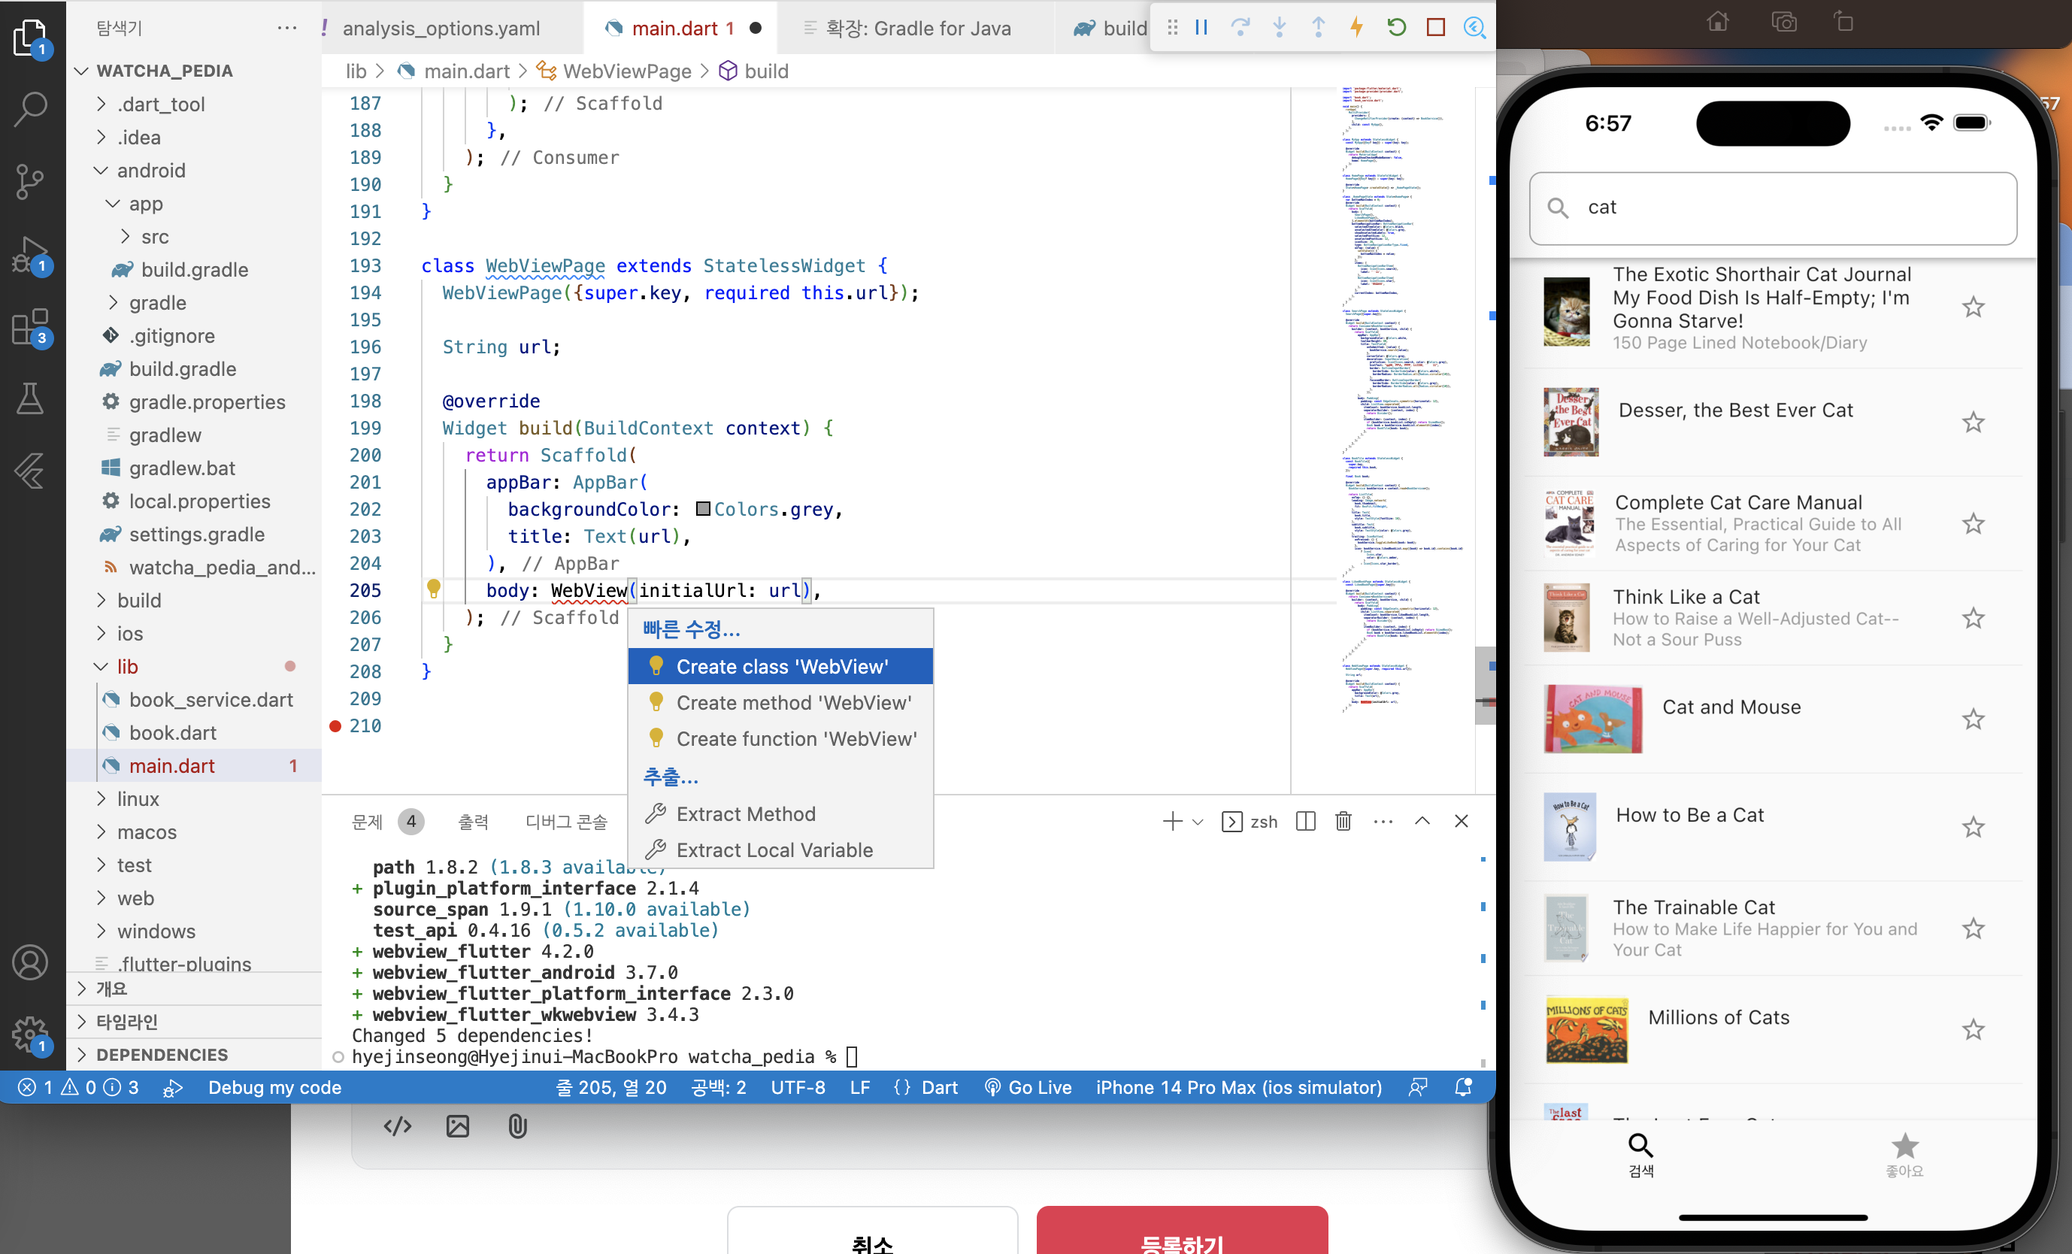Choose Extract Method refactoring
Viewport: 2072px width, 1254px height.
(x=780, y=814)
